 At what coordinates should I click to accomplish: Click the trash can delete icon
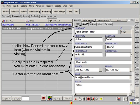(84, 99)
